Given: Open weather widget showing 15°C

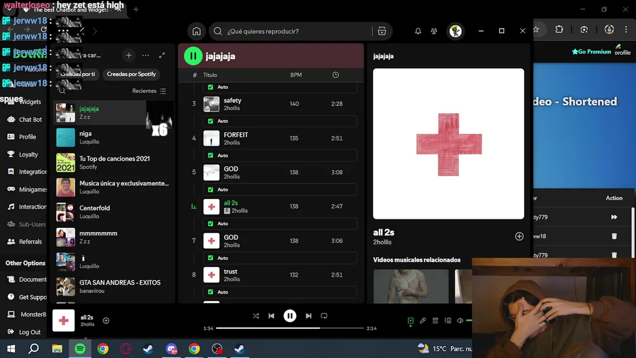Looking at the screenshot, I should [444, 349].
